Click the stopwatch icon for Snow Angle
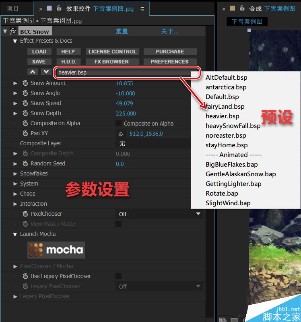 click(25, 93)
